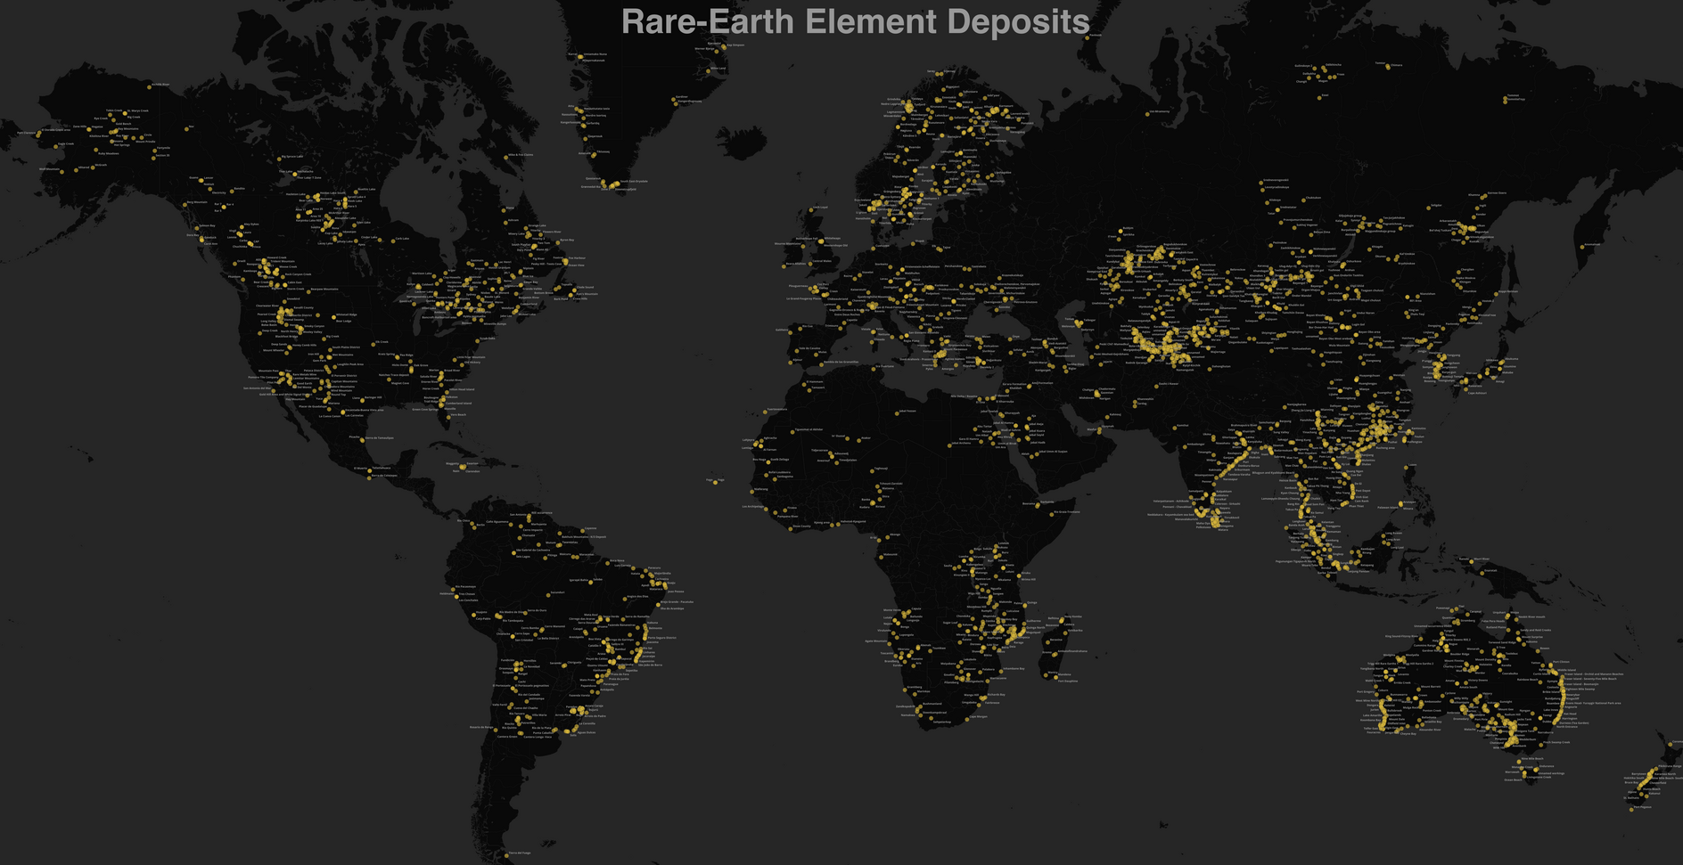Select the 'Kap Simpson' label in Greenland
1683x865 pixels.
click(735, 45)
